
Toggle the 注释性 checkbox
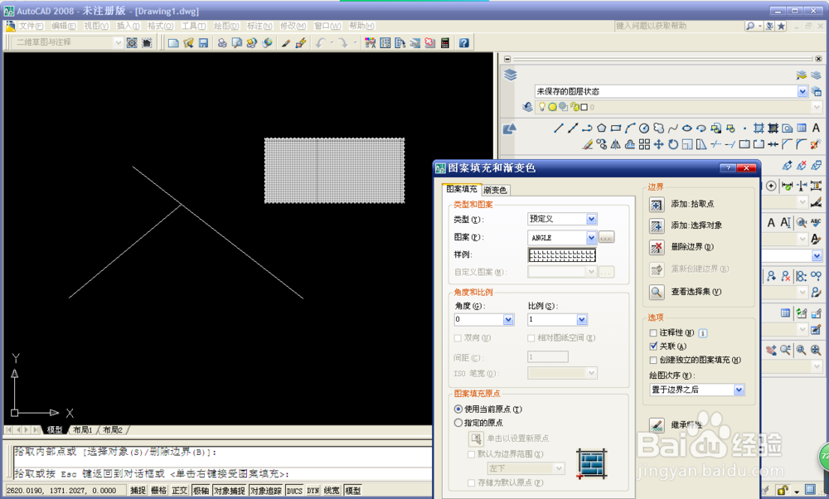click(x=653, y=332)
